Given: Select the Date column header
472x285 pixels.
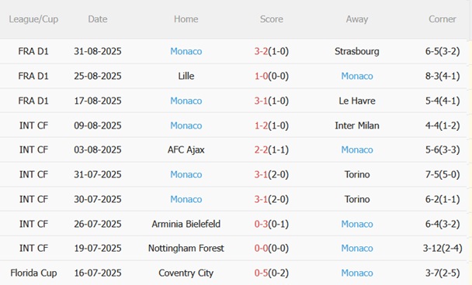Looking at the screenshot, I should 98,19.
